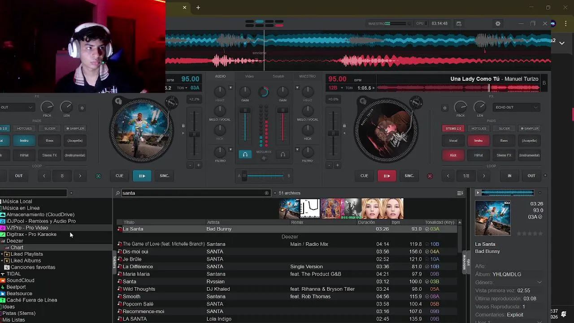This screenshot has width=574, height=323.
Task: Open VirtualDJ settings gear at top
Action: tap(498, 24)
